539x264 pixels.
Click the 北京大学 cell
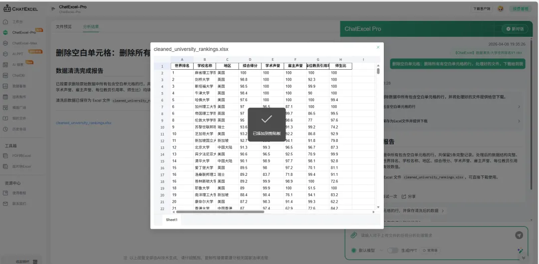[x=205, y=147]
